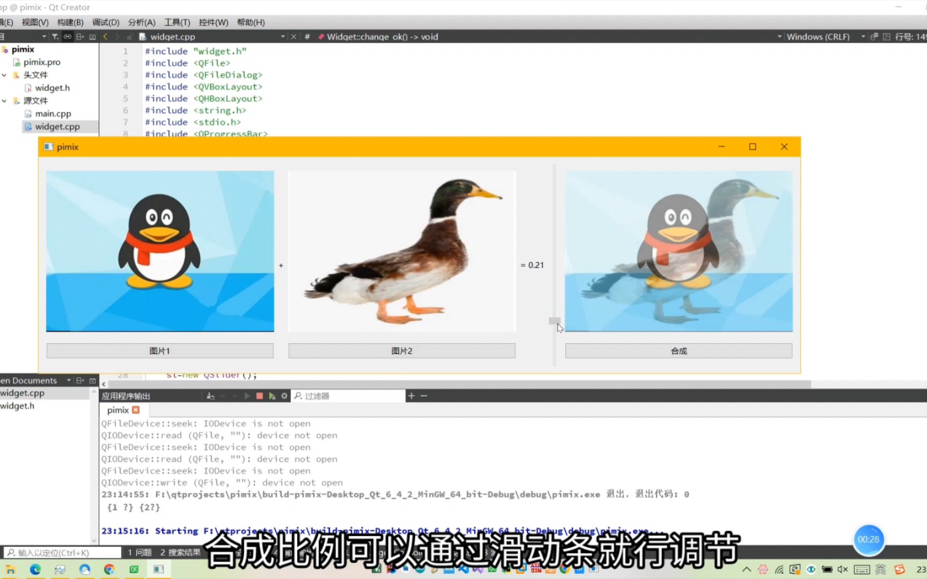Open the Open Documents pane dropdown
The image size is (927, 579).
(x=69, y=380)
